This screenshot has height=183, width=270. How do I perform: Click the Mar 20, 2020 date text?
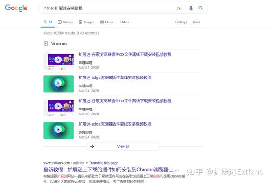click(x=89, y=114)
